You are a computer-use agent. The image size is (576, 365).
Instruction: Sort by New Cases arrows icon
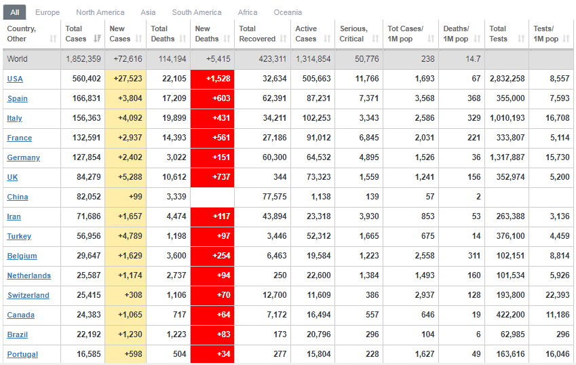(x=138, y=39)
